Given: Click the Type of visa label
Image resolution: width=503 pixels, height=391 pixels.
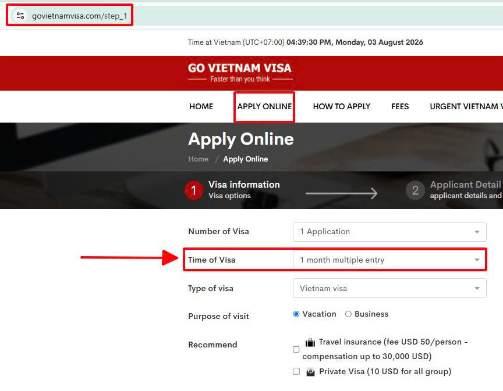Looking at the screenshot, I should [211, 288].
